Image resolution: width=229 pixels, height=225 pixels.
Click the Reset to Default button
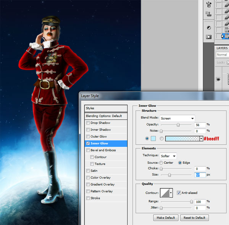194,218
